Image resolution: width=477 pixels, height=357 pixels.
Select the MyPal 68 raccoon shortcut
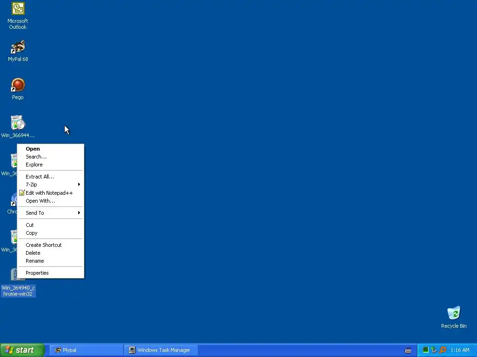click(x=18, y=47)
